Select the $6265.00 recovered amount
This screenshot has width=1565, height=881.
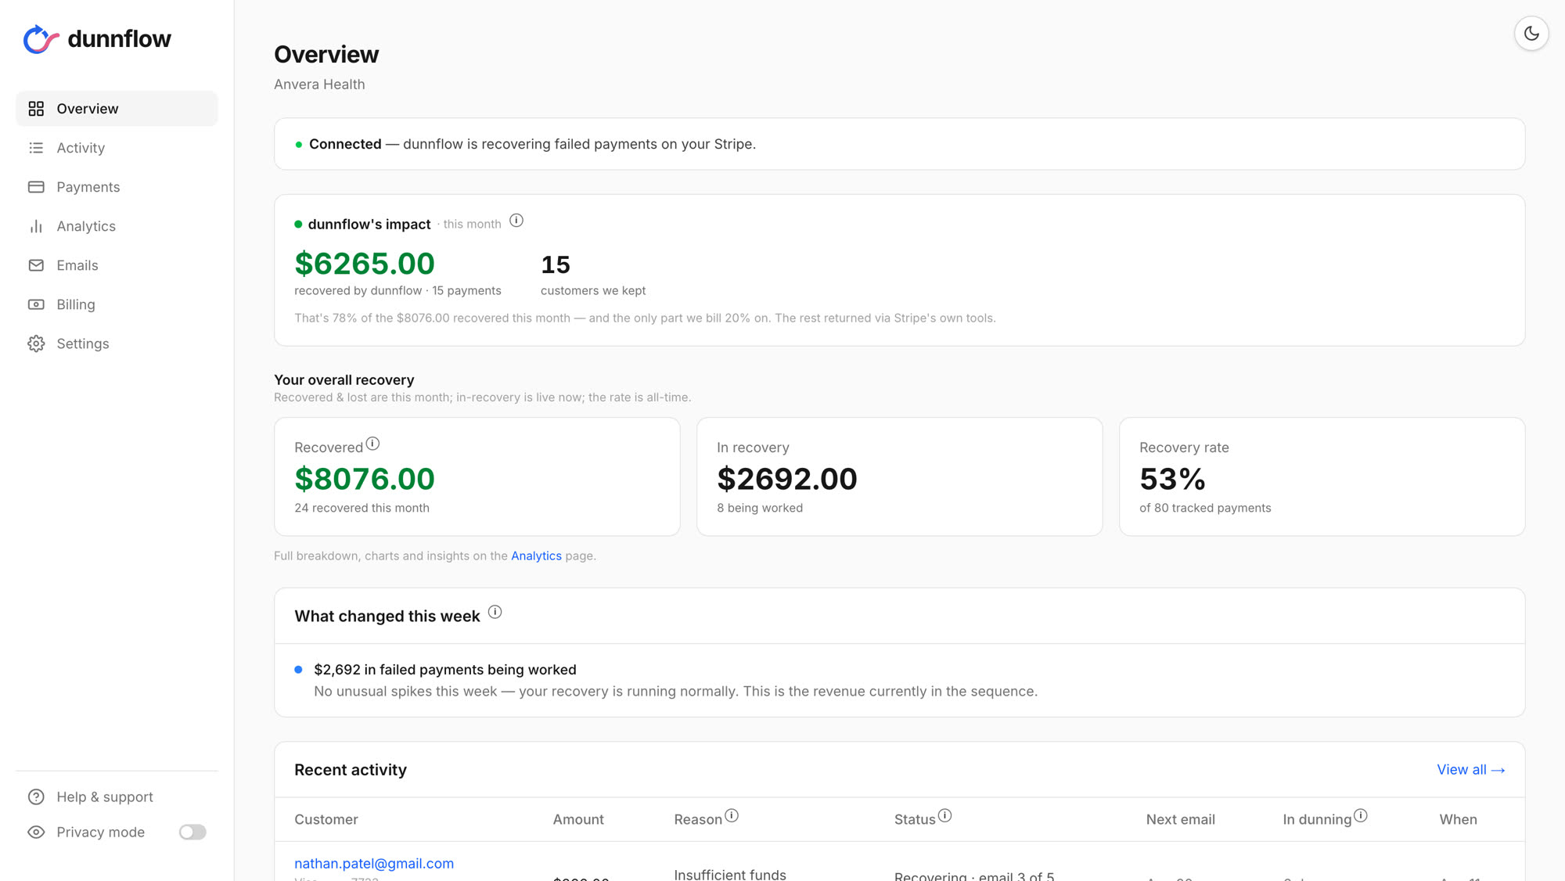365,264
